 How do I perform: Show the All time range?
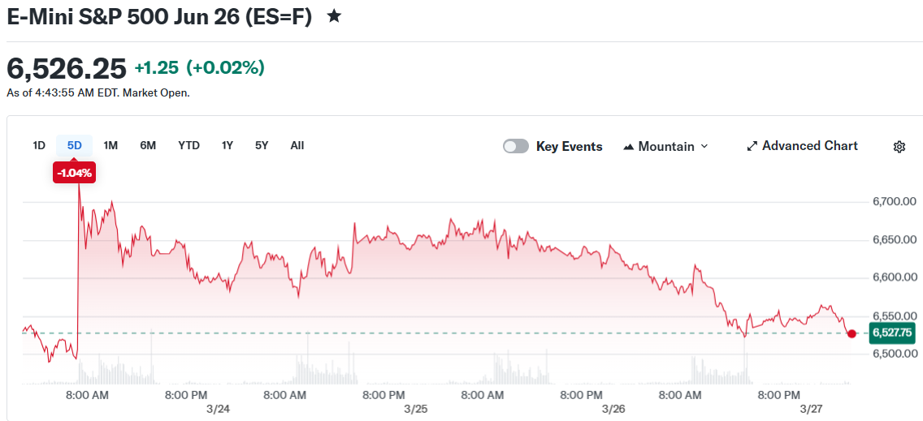click(x=297, y=146)
